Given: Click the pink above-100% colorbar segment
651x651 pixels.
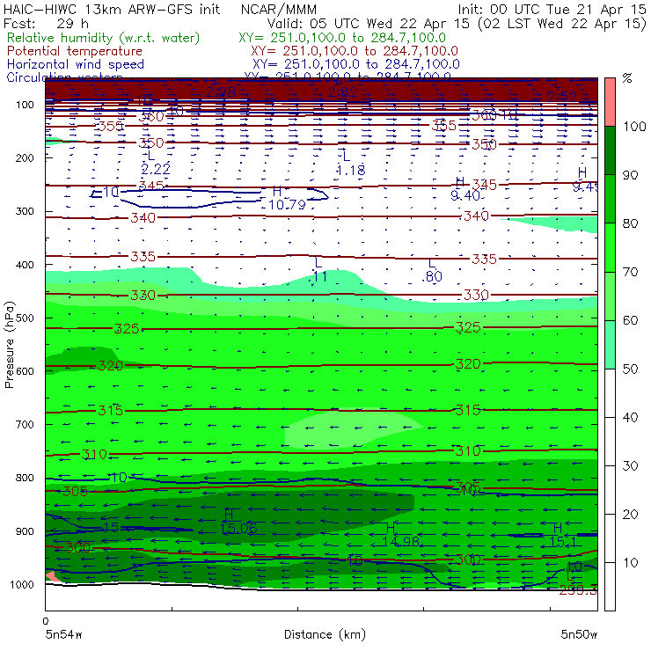Looking at the screenshot, I should click(x=610, y=102).
